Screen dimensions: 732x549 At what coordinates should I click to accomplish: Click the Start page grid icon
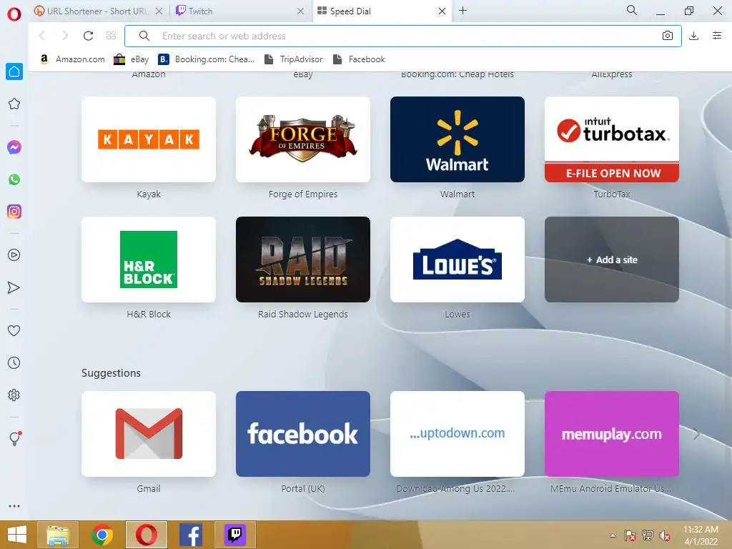point(111,36)
